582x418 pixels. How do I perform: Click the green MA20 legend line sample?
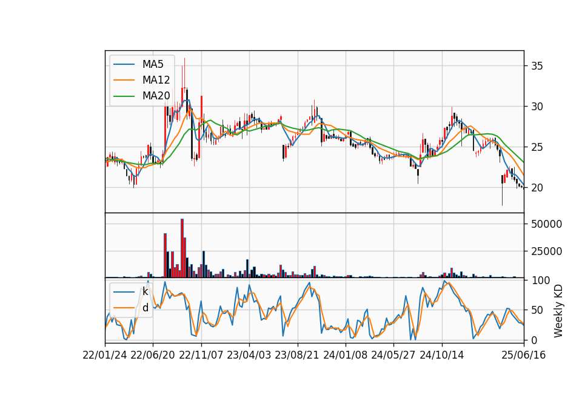click(x=124, y=96)
